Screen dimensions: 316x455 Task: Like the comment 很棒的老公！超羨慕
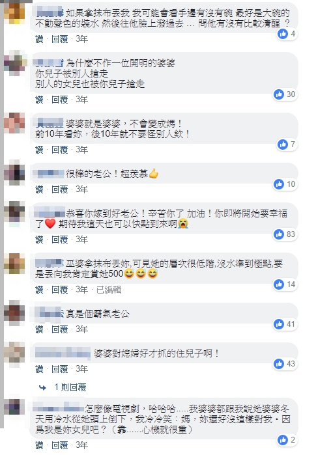coord(39,189)
